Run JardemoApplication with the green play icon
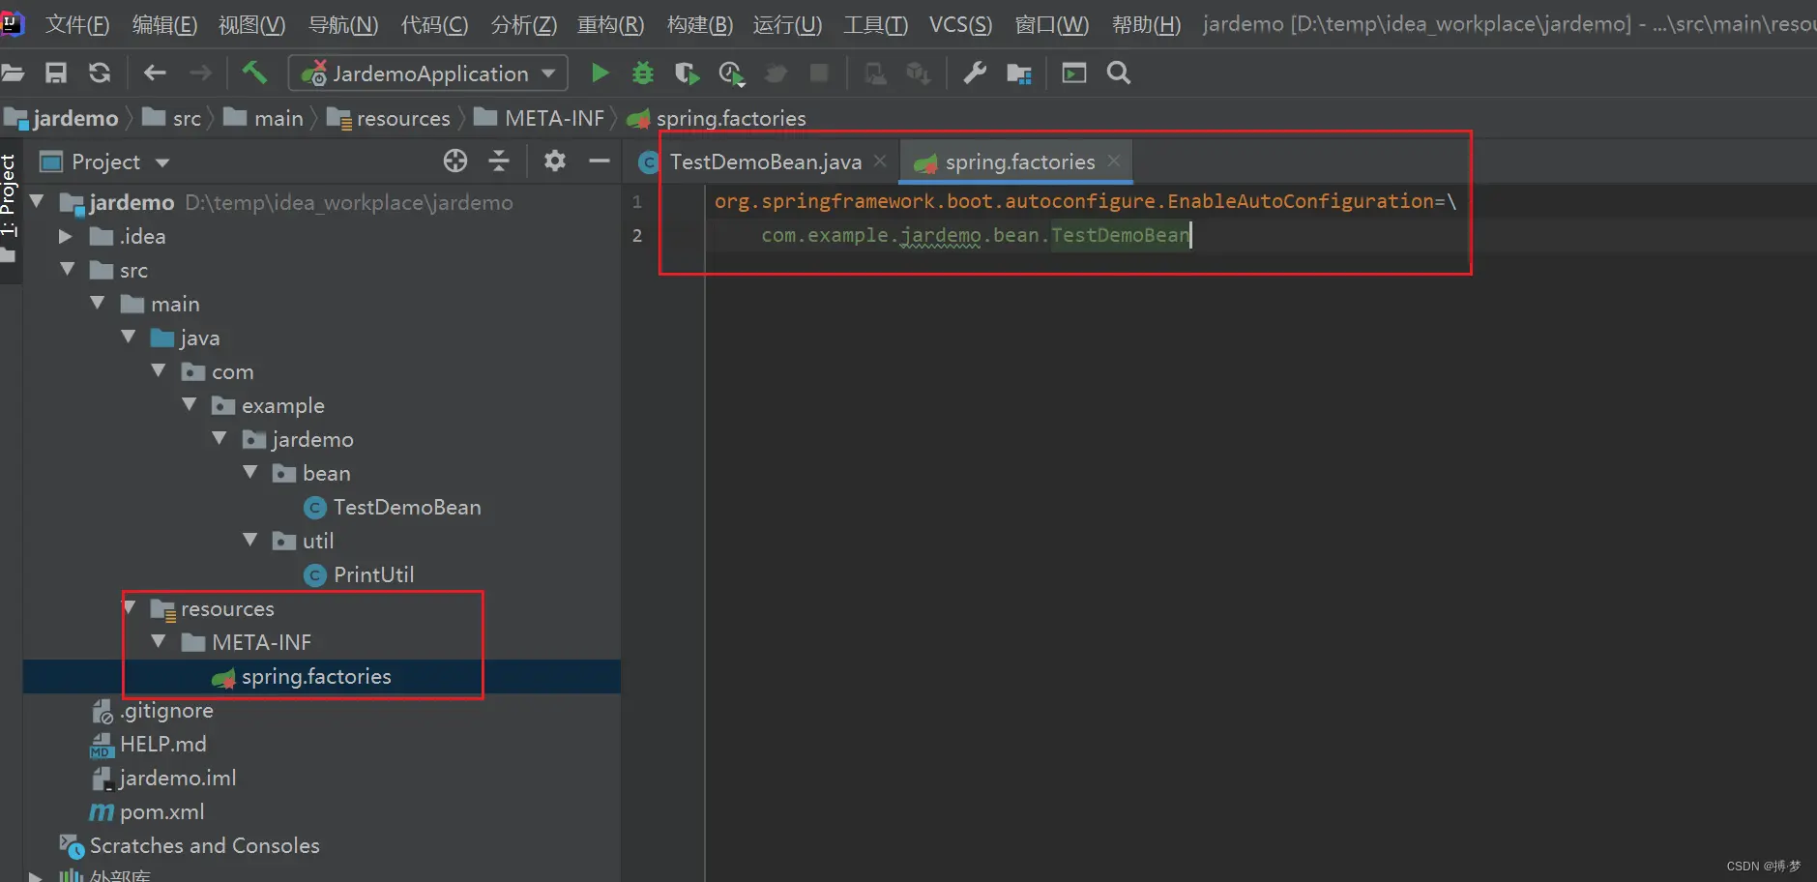This screenshot has height=882, width=1817. 600,73
